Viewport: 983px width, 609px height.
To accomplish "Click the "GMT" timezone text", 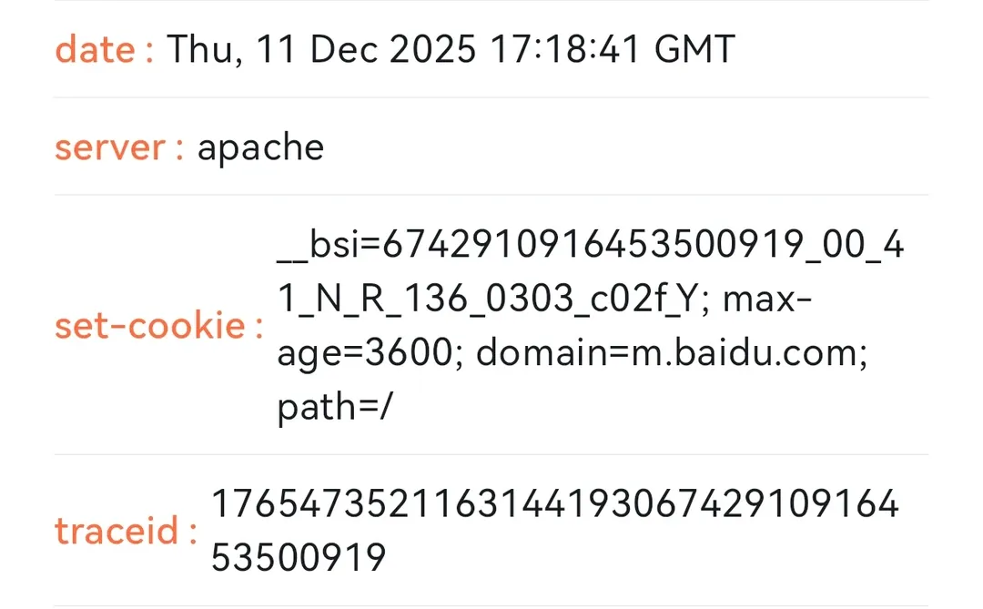I will click(694, 49).
